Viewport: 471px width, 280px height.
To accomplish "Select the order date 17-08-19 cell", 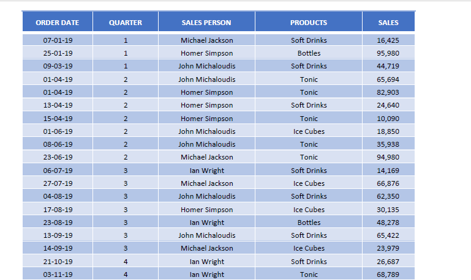I will tap(58, 210).
